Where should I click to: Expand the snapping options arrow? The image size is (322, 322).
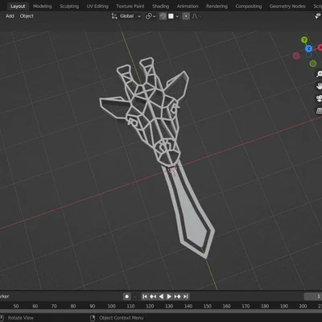[177, 16]
